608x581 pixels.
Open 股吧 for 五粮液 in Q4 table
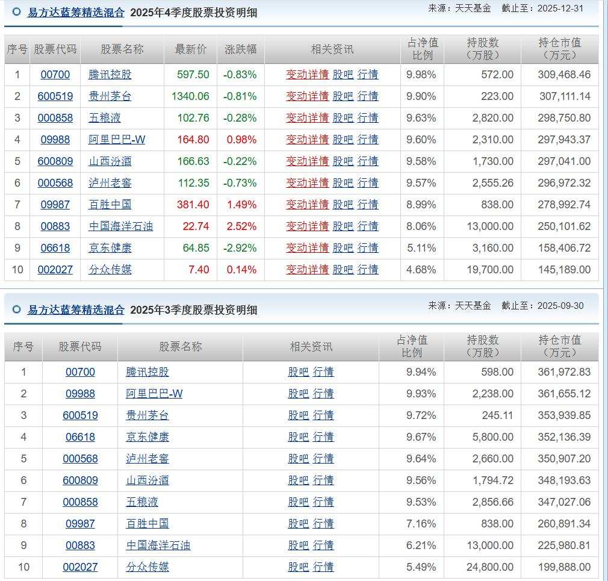pos(343,118)
